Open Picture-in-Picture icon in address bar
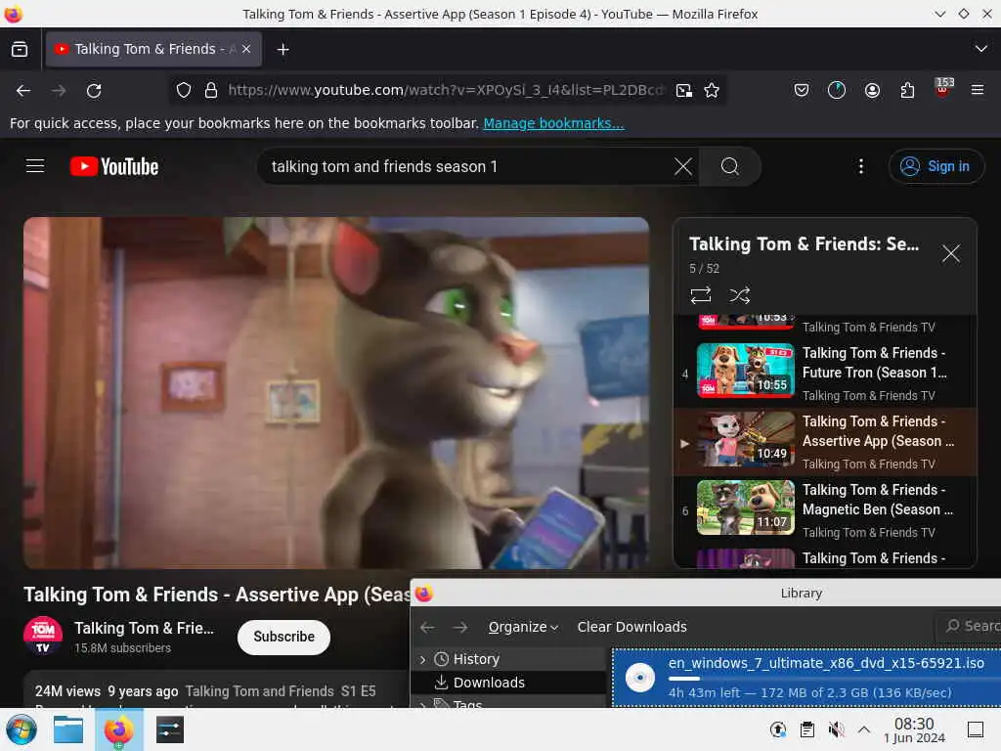This screenshot has width=1001, height=751. (683, 91)
